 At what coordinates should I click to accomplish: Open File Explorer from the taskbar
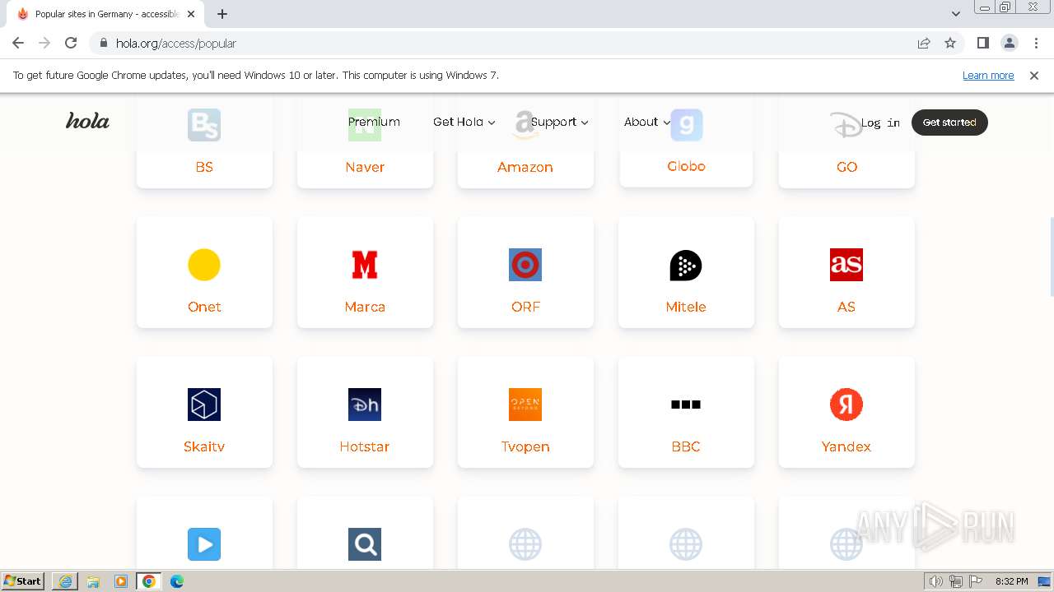[x=93, y=581]
